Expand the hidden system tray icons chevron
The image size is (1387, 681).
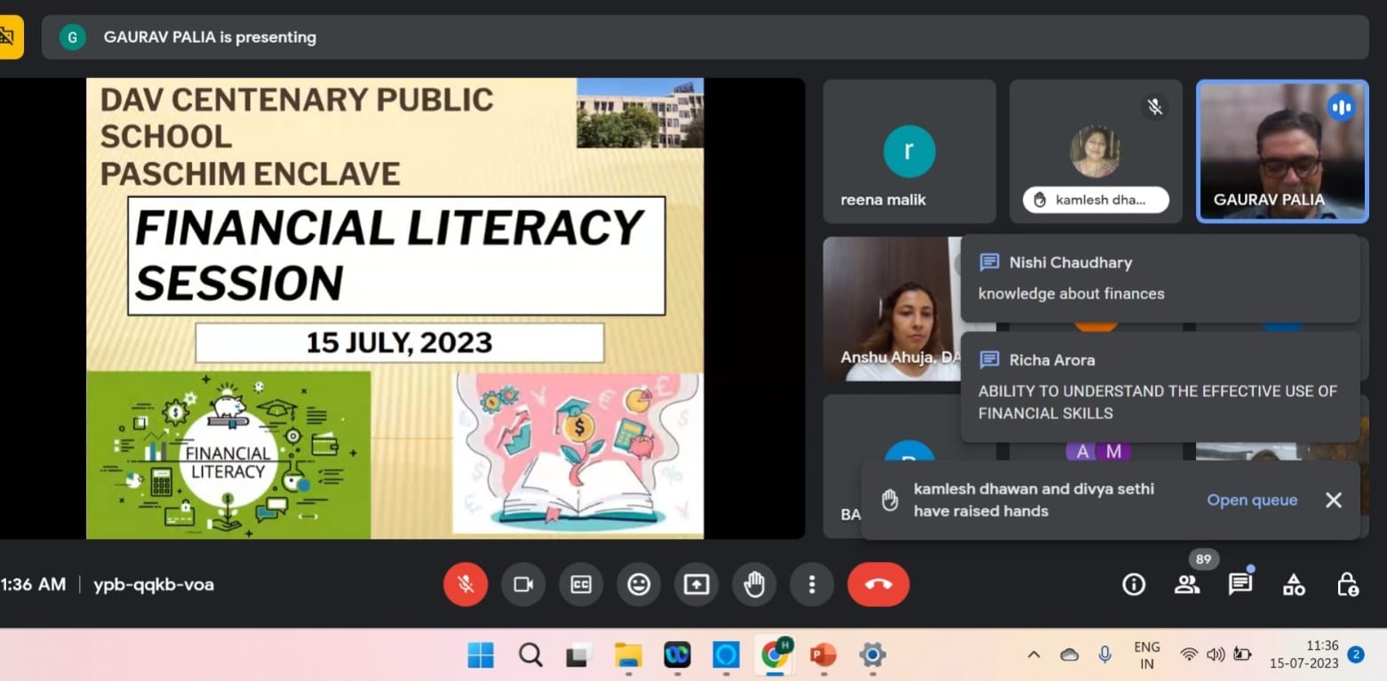pos(1033,654)
